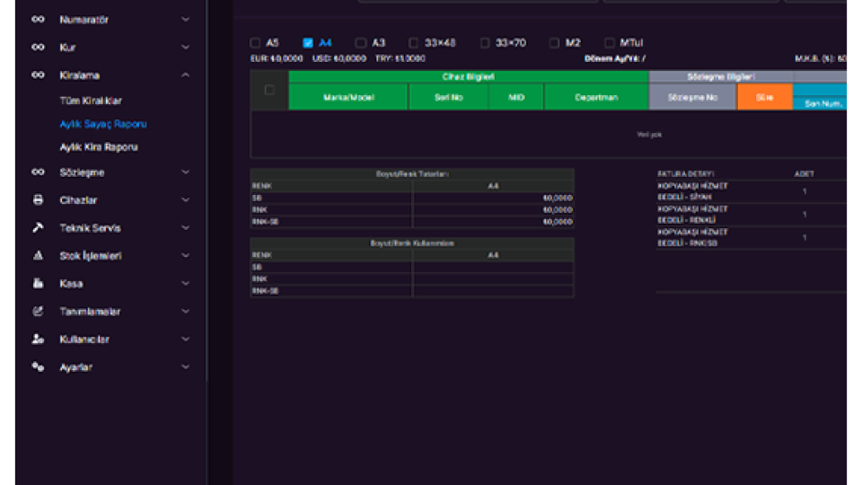Open Aylık Kira Raporu submenu item
862x485 pixels.
click(99, 146)
